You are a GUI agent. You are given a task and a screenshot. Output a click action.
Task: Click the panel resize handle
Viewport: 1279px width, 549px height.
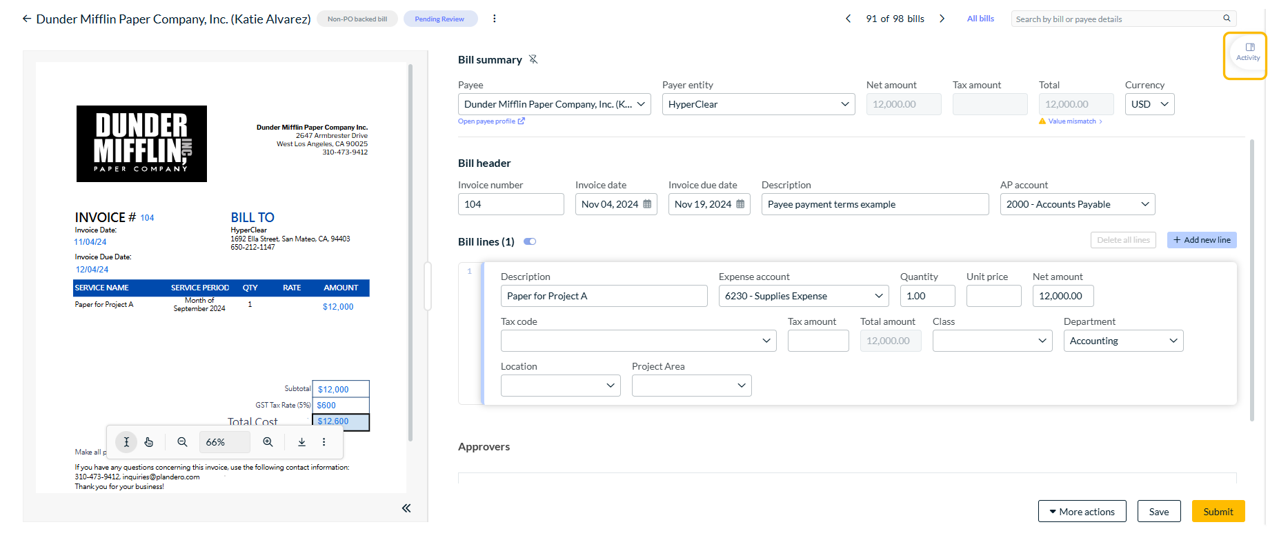pyautogui.click(x=428, y=286)
